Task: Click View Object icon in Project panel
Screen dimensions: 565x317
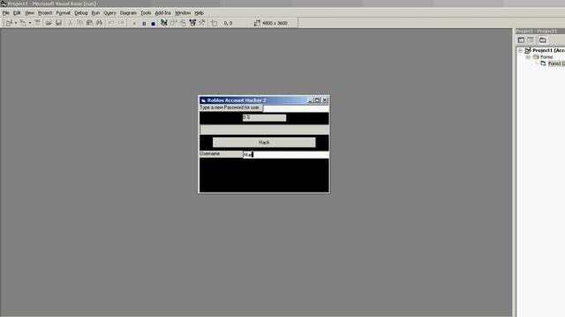Action: point(531,40)
